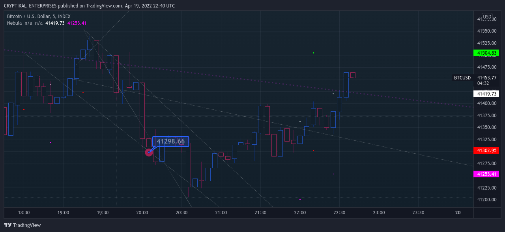Click the 23:30 time axis label
The height and width of the screenshot is (232, 505).
[x=418, y=213]
